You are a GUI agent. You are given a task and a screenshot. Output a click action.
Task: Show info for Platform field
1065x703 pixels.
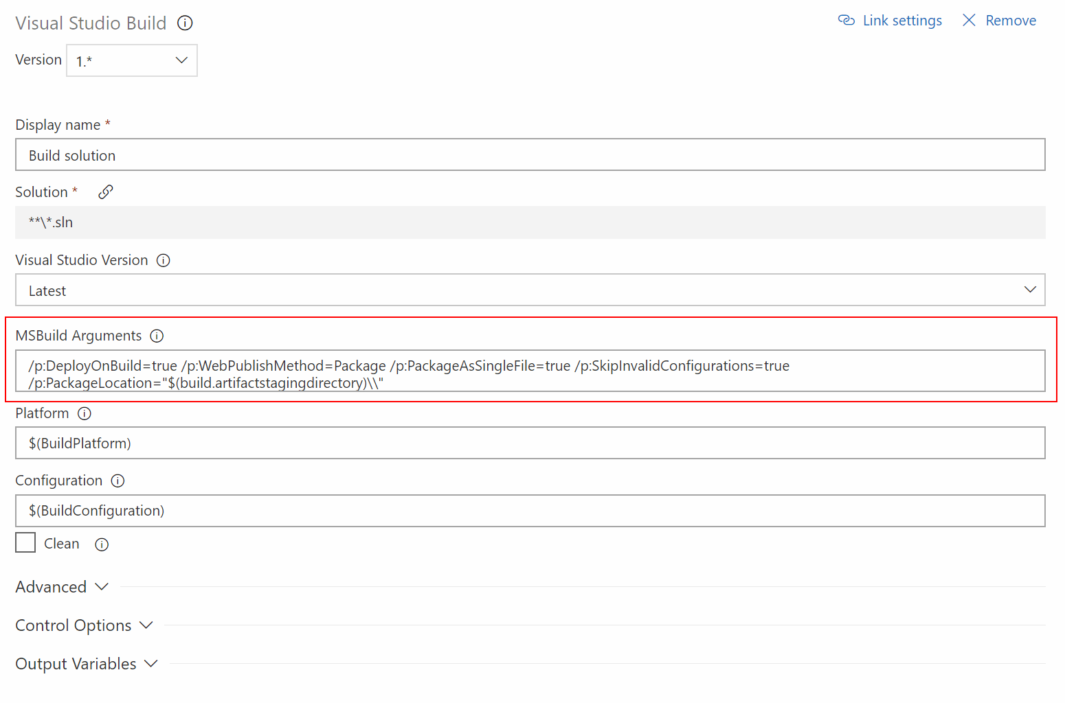point(85,413)
